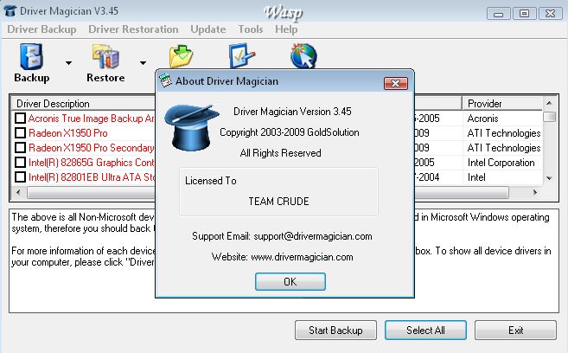The height and width of the screenshot is (353, 568).
Task: Check the Radeon X1950 Pro Secondary checkbox
Action: (x=20, y=147)
